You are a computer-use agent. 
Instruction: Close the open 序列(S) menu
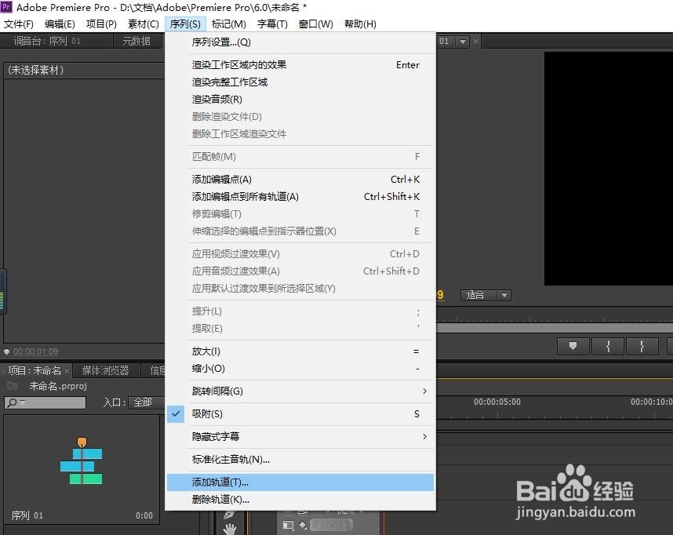[x=185, y=24]
